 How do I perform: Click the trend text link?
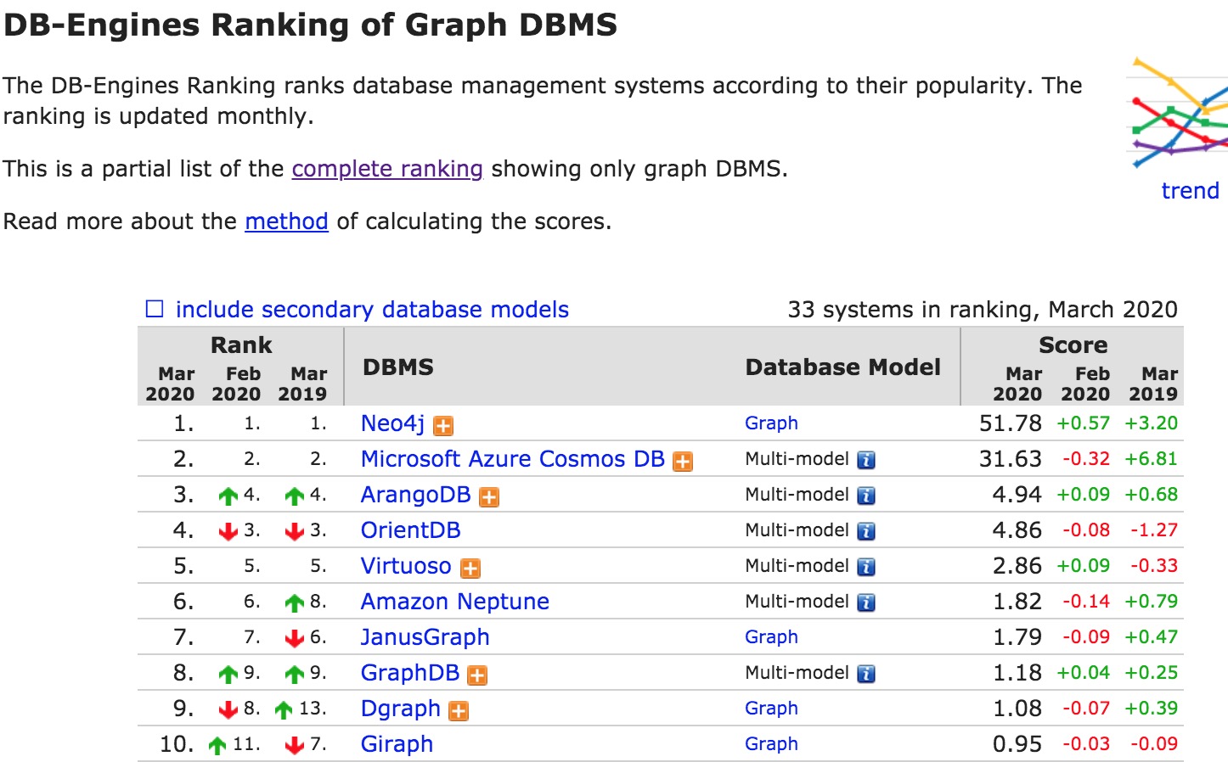(x=1190, y=191)
